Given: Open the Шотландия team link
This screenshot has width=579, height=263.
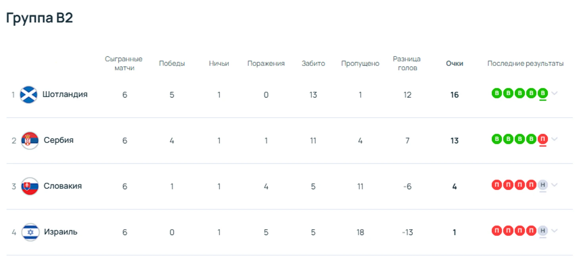Looking at the screenshot, I should pyautogui.click(x=65, y=95).
